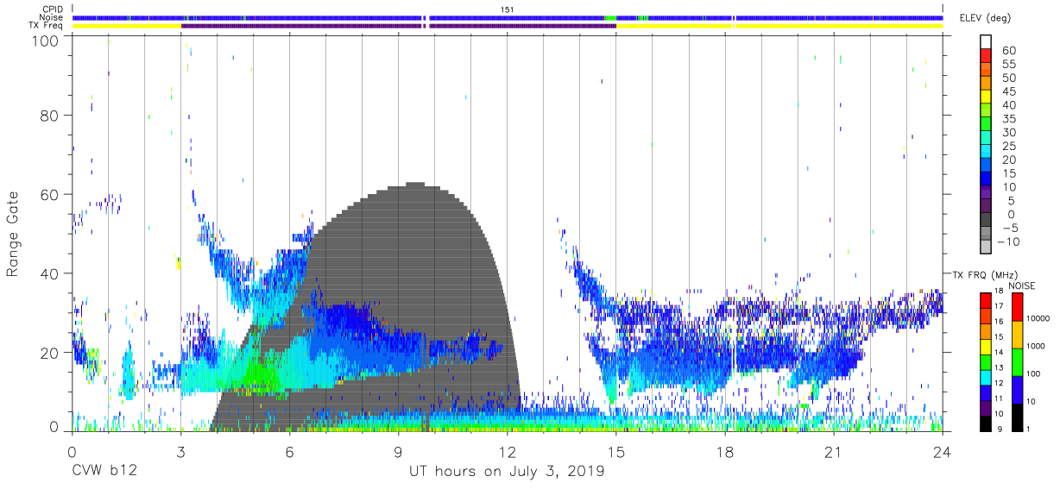Click the yellow TX Freq strip at the start of the day
1060x489 pixels.
pyautogui.click(x=127, y=26)
